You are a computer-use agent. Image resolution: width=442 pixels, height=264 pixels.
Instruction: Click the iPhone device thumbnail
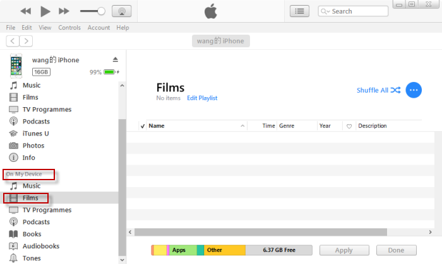tap(16, 66)
